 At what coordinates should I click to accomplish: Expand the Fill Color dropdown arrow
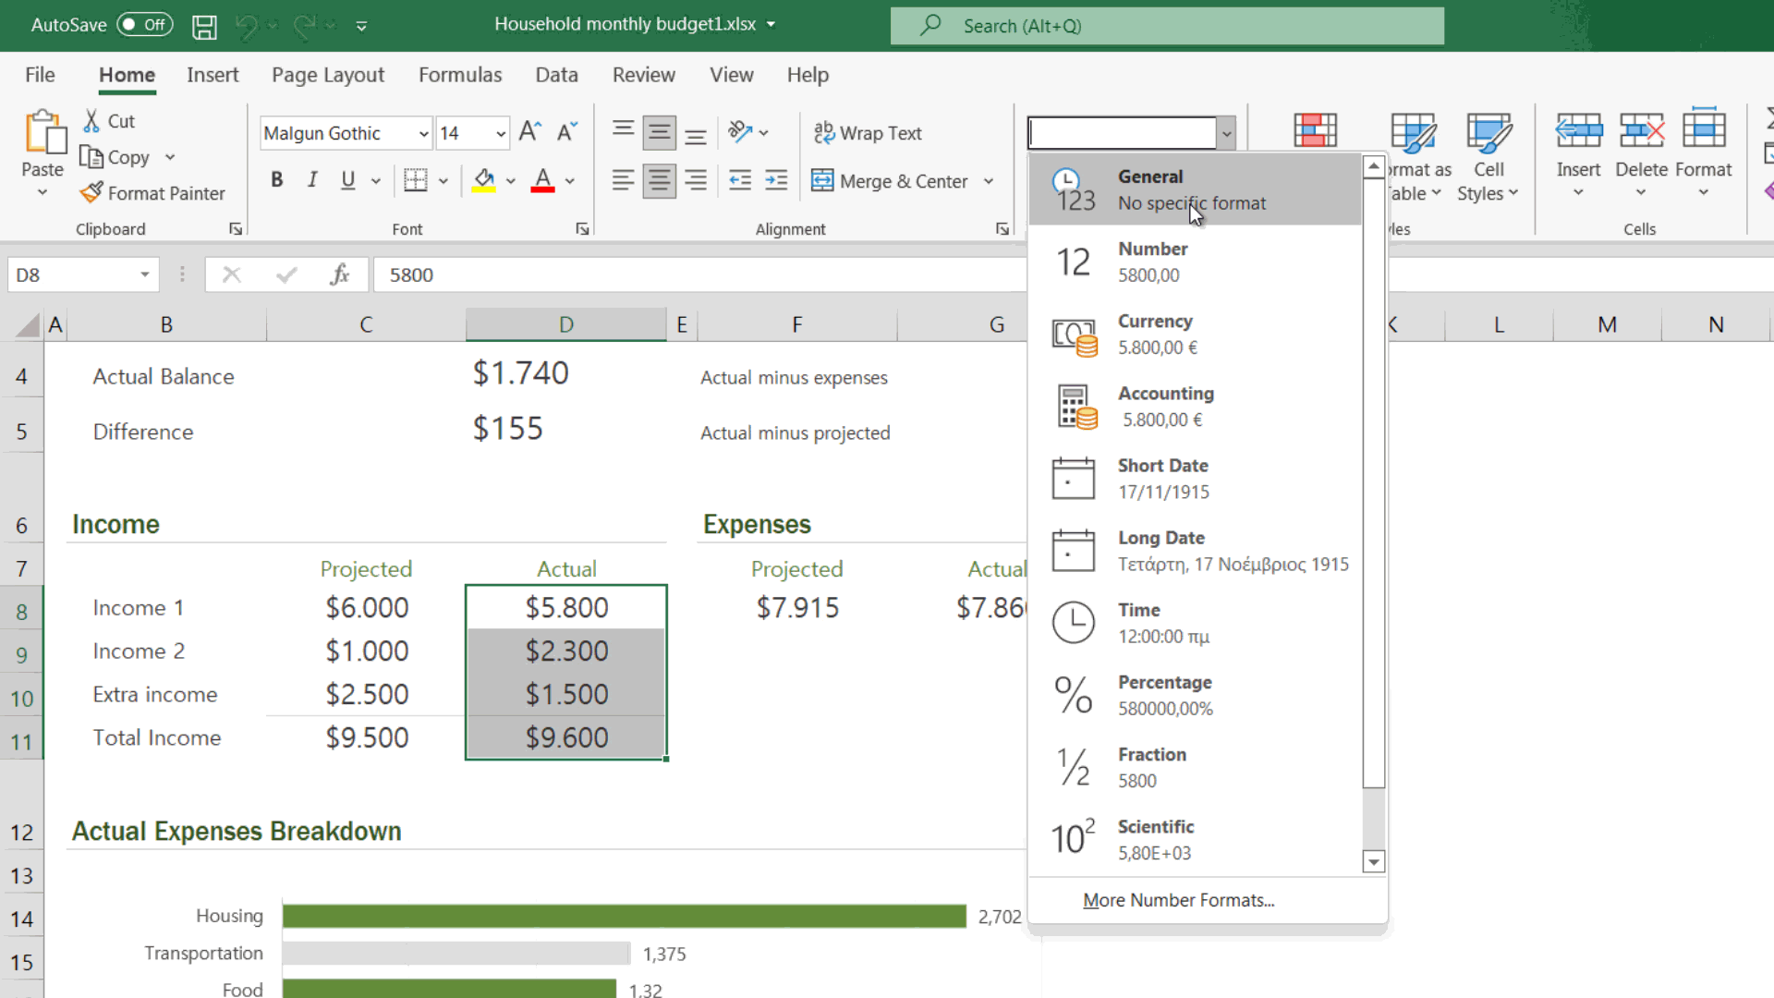point(512,180)
